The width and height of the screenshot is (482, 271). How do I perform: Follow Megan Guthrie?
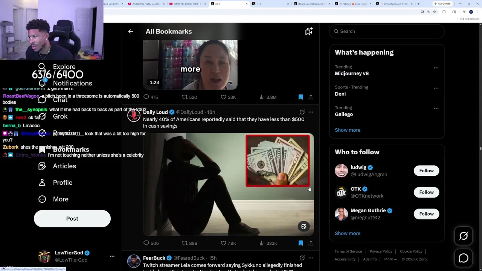click(426, 214)
